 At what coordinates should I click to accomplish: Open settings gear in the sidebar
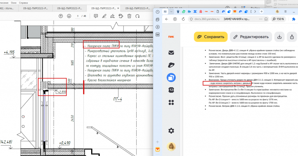pyautogui.click(x=171, y=130)
